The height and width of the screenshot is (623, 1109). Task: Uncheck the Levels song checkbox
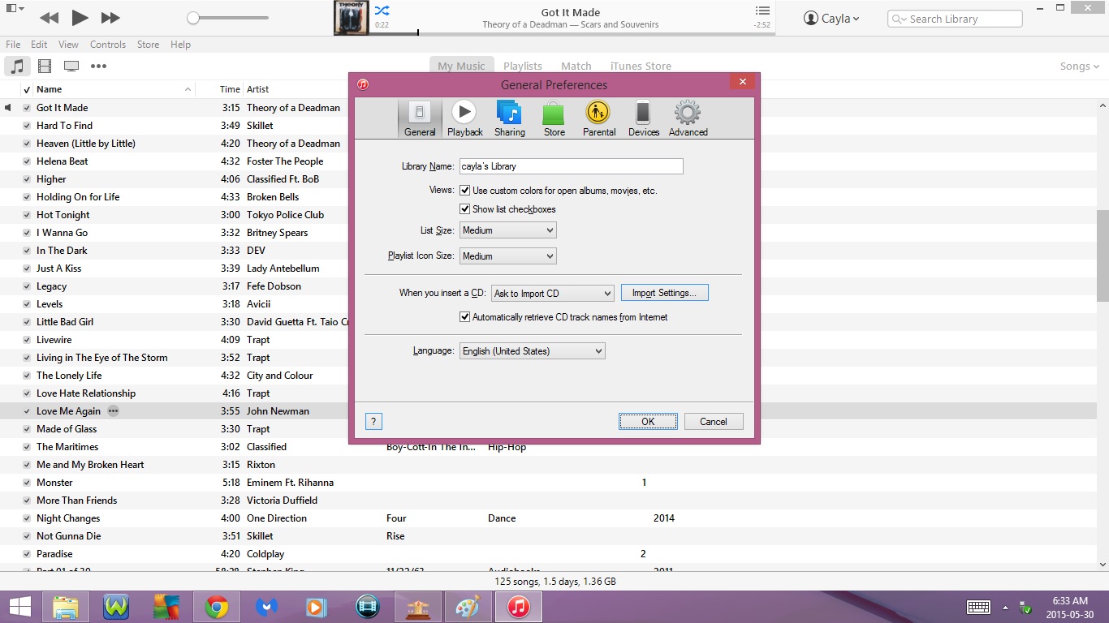[x=27, y=304]
